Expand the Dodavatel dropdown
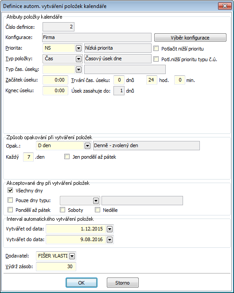 tap(72, 256)
